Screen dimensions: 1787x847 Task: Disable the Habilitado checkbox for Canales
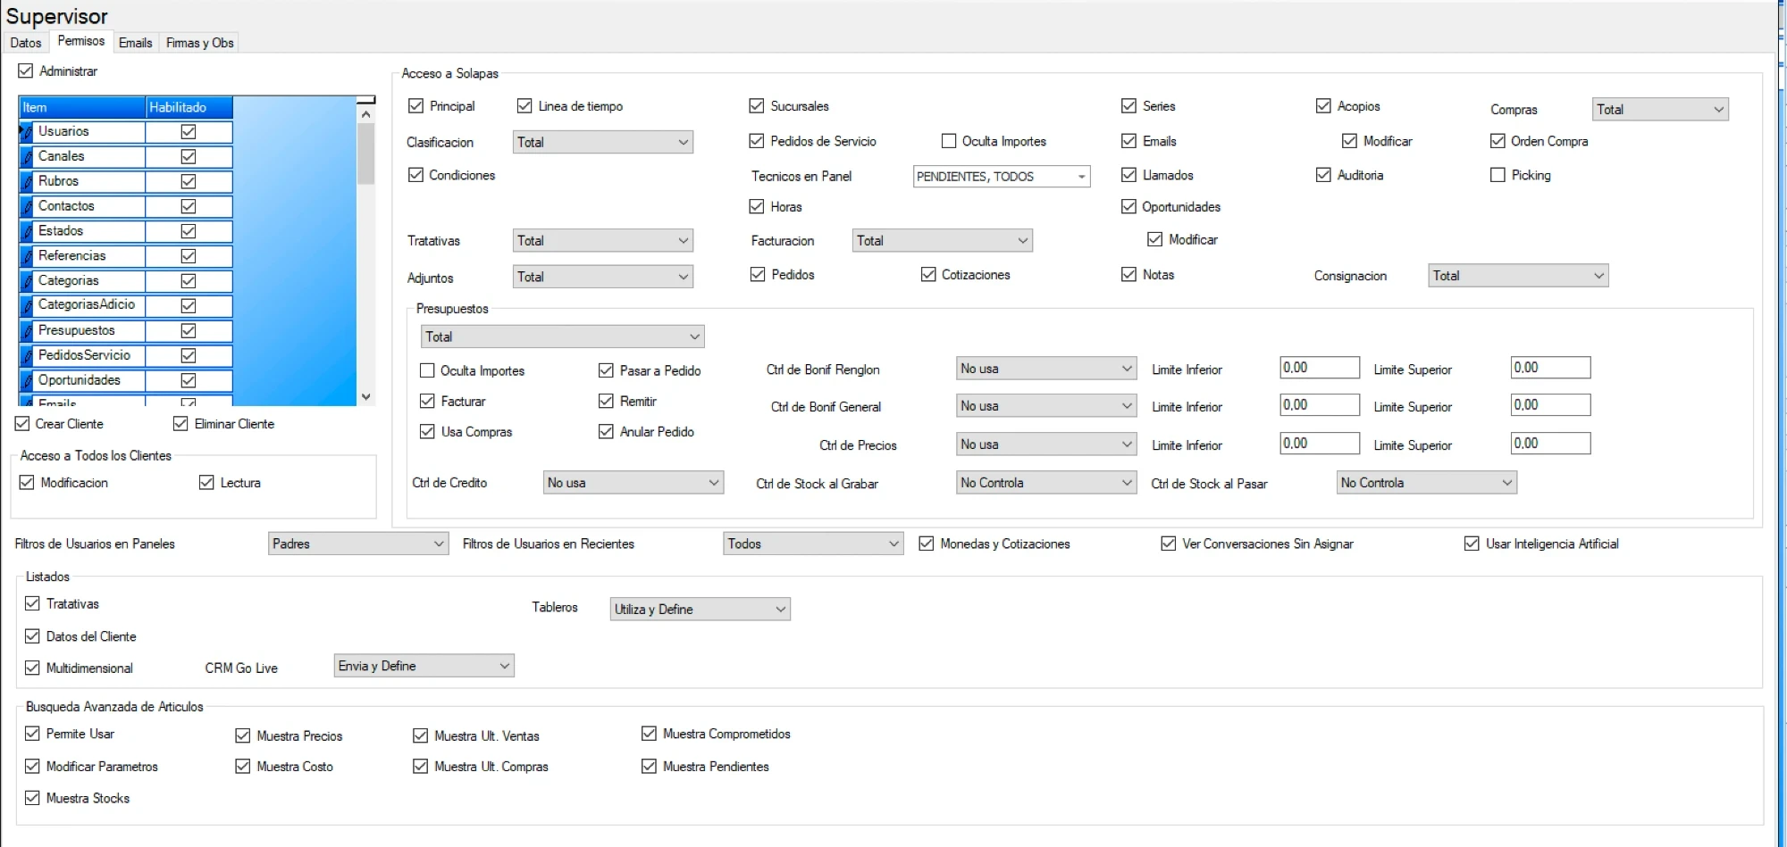pos(189,156)
